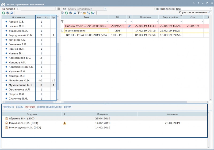Select executor Аверин С.В. in list

pyautogui.click(x=16, y=22)
